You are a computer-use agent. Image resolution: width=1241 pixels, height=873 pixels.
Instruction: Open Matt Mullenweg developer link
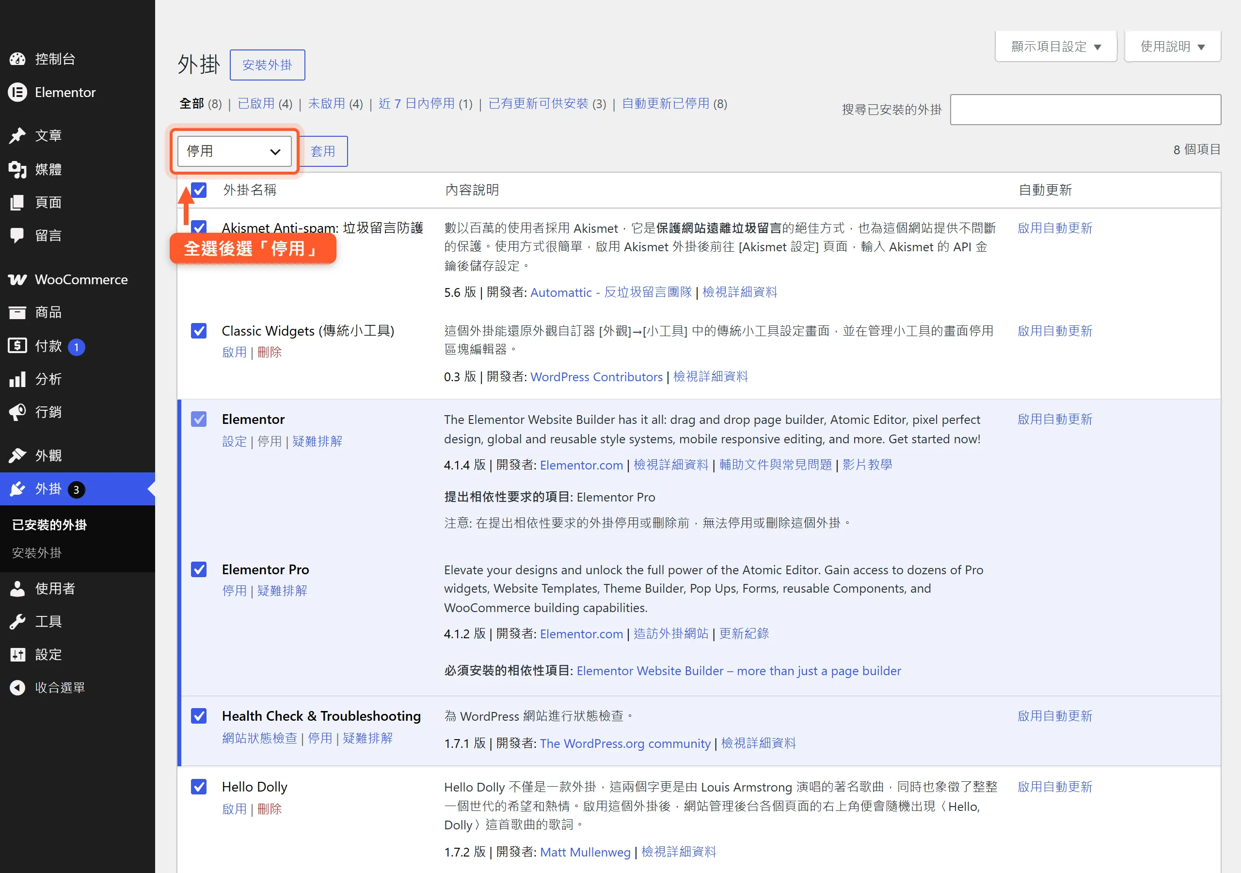[x=586, y=853]
